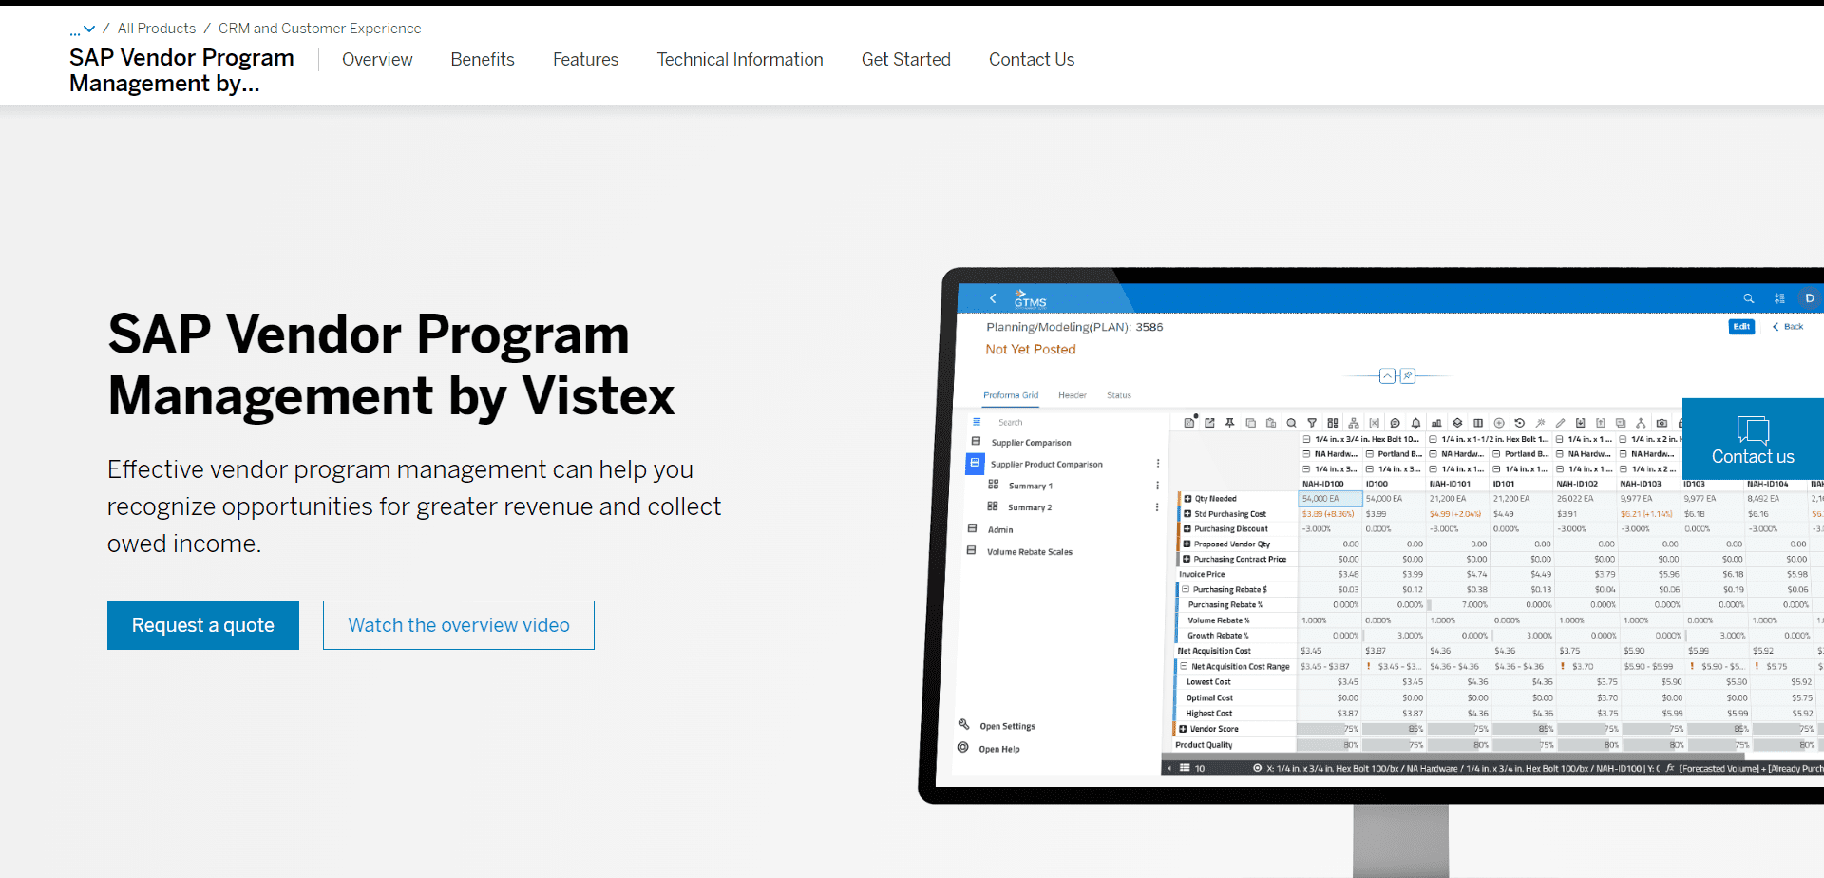Screen dimensions: 1824x878
Task: Click the bar chart icon in the toolbar
Action: point(1436,422)
